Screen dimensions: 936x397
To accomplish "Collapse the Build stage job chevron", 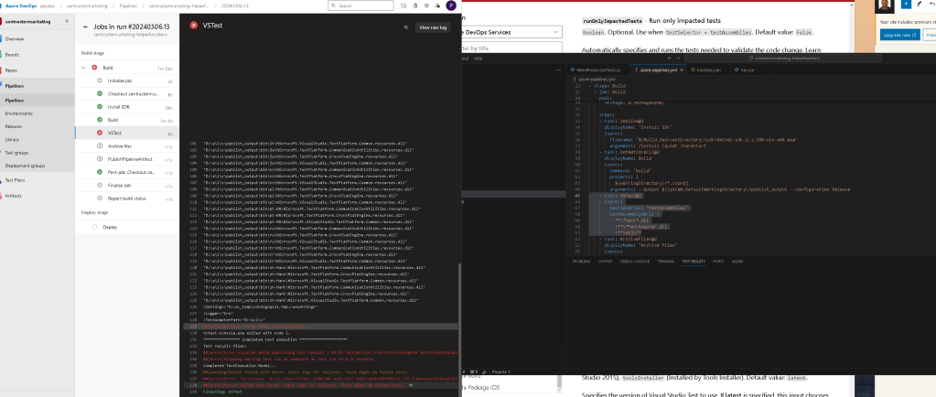I will coord(83,68).
